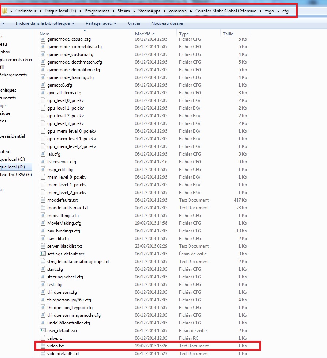The height and width of the screenshot is (358, 327).
Task: Go to SteamApps in the breadcrumb path
Action: click(149, 11)
